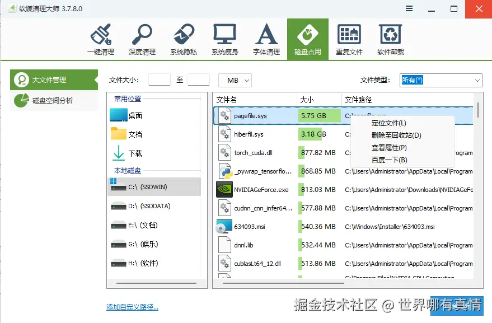This screenshot has width=492, height=323.
Task: Open the 深度清理 deep clean tool
Action: point(142,40)
